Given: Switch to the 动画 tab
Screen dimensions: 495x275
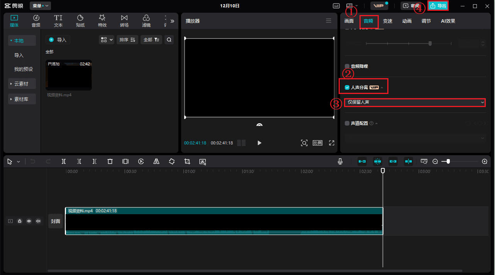Looking at the screenshot, I should point(407,21).
